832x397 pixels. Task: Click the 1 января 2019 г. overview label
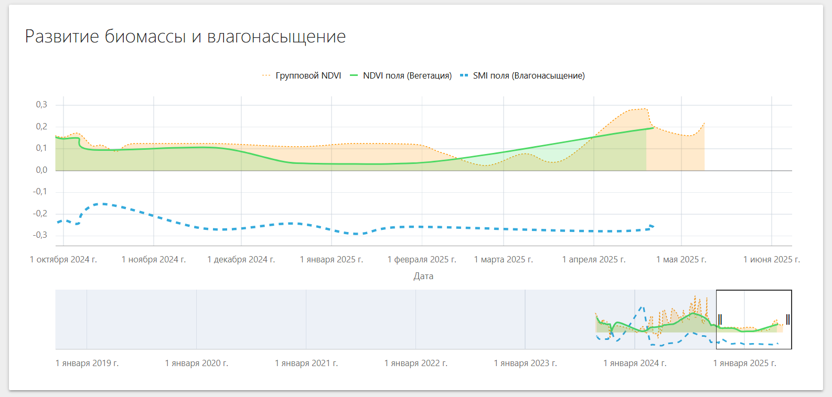pos(87,363)
